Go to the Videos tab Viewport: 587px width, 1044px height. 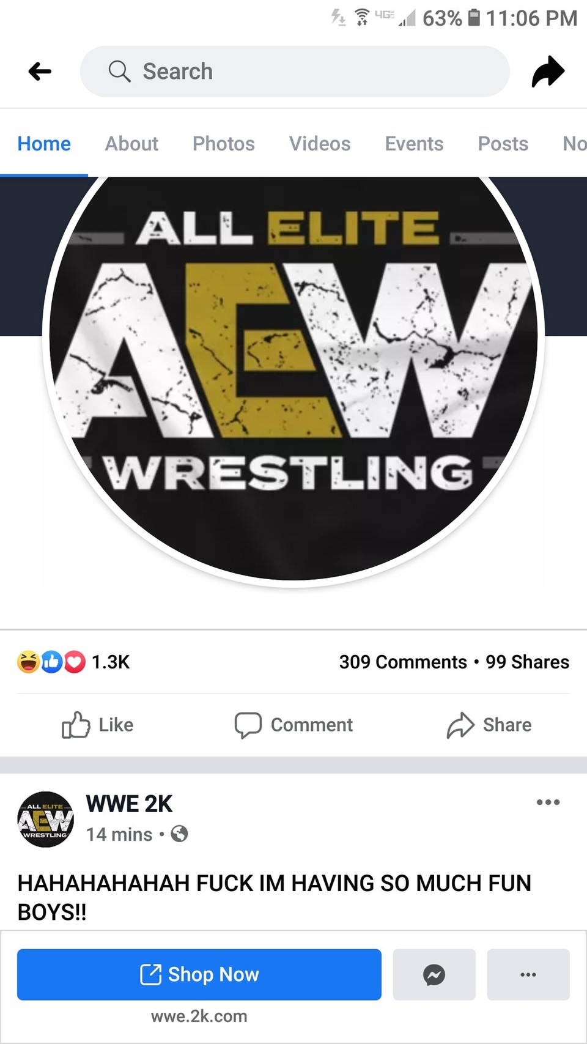pyautogui.click(x=320, y=144)
